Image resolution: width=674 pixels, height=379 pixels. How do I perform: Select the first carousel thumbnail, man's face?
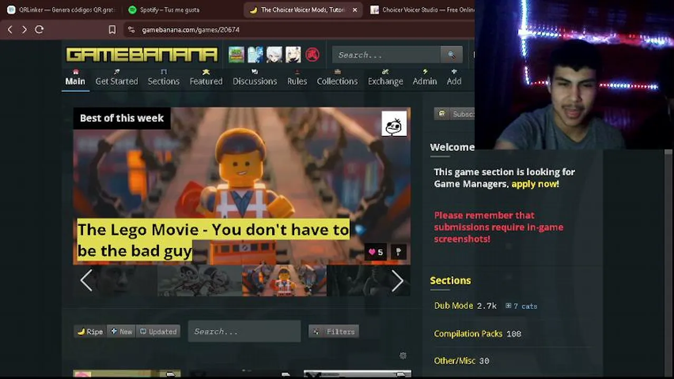pyautogui.click(x=115, y=281)
